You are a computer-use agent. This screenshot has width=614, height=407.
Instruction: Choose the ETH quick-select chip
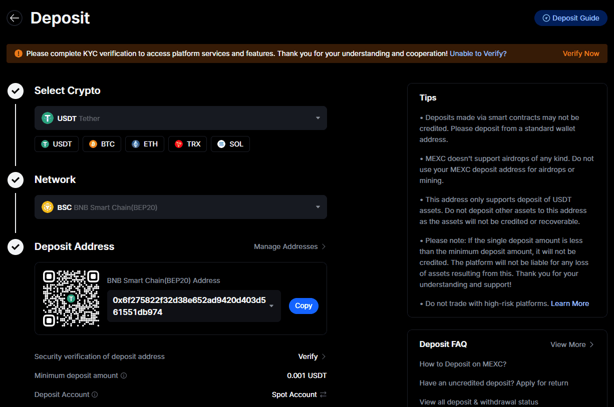[145, 144]
